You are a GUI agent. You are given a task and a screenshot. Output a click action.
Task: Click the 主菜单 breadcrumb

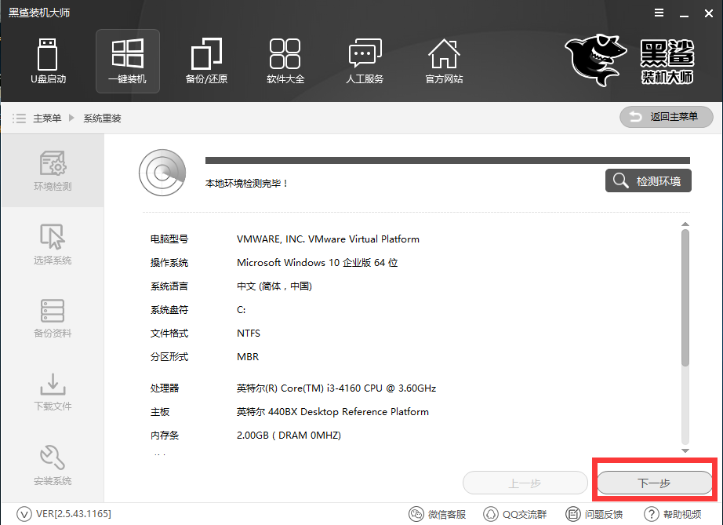tap(47, 118)
